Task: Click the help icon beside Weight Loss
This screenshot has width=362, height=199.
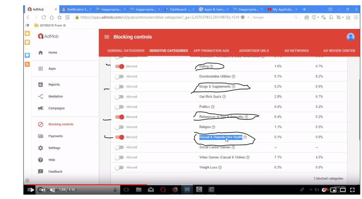Action: tap(220, 168)
